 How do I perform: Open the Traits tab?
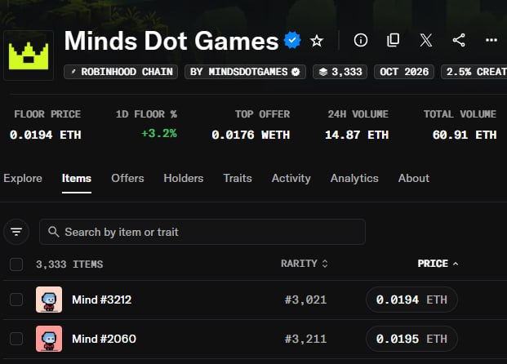coord(238,179)
